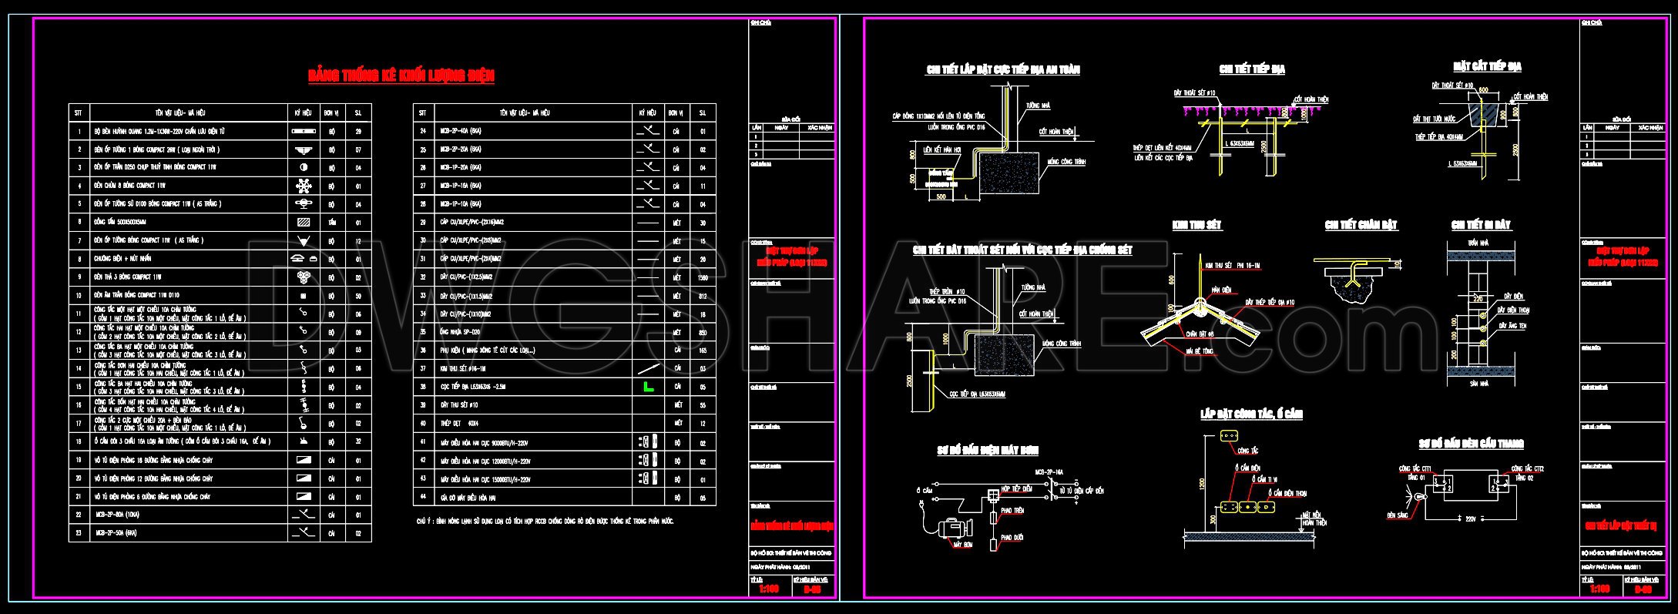Image resolution: width=1678 pixels, height=614 pixels.
Task: Click the yellow TV socket box with center dot
Action: pos(1247,507)
